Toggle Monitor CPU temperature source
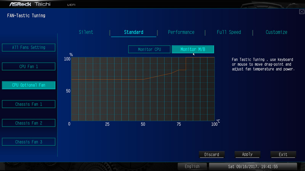The width and height of the screenshot is (305, 171). 149,49
